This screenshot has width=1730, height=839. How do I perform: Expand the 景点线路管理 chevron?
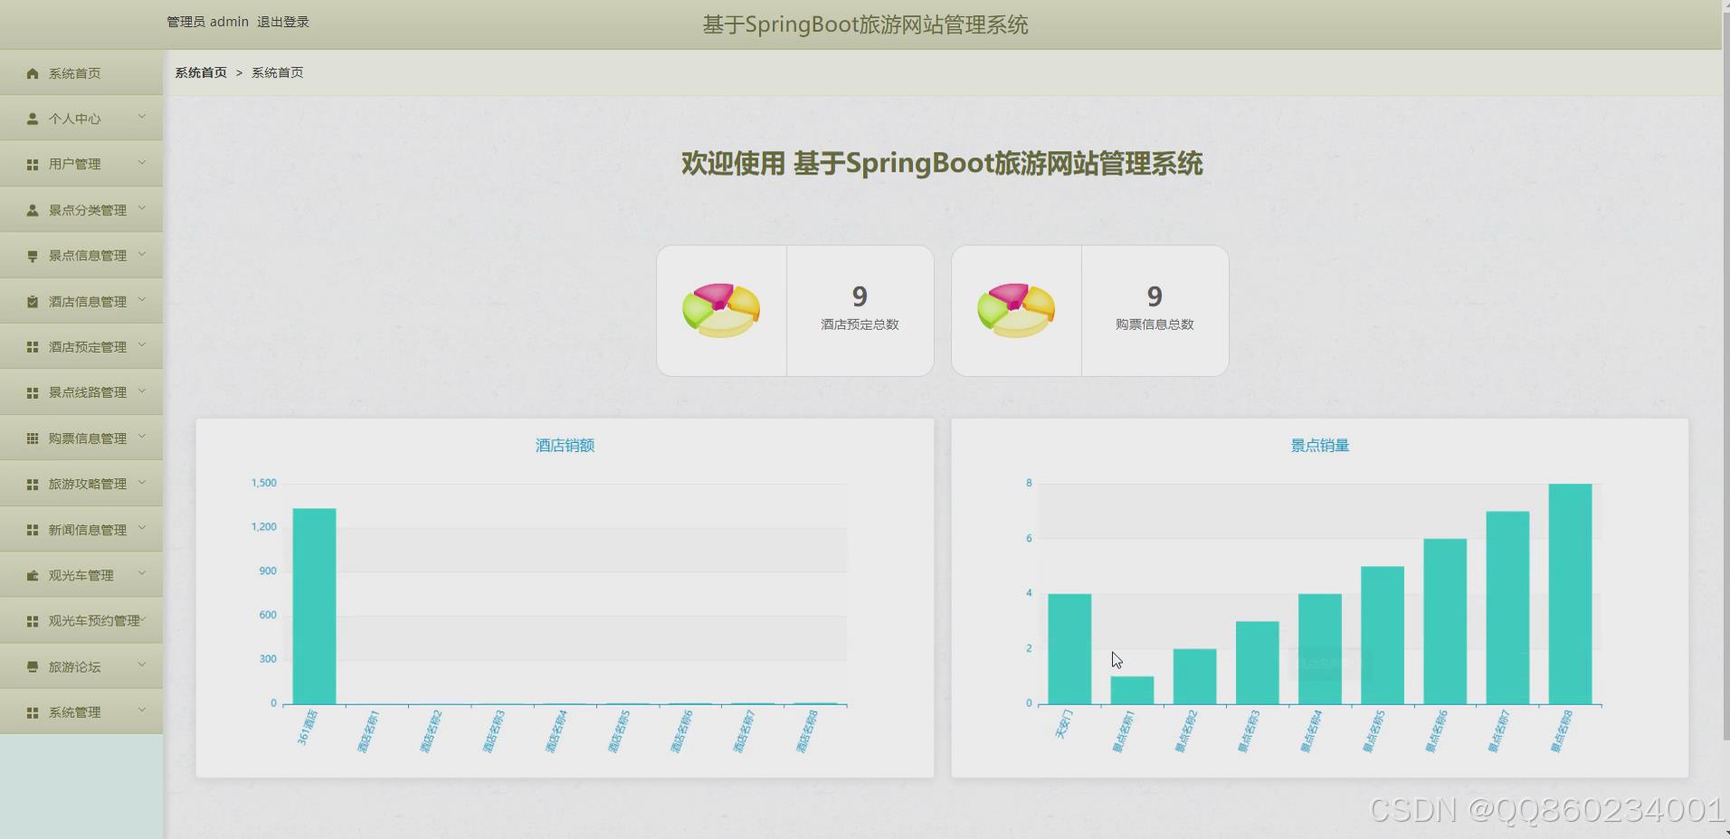tap(142, 391)
